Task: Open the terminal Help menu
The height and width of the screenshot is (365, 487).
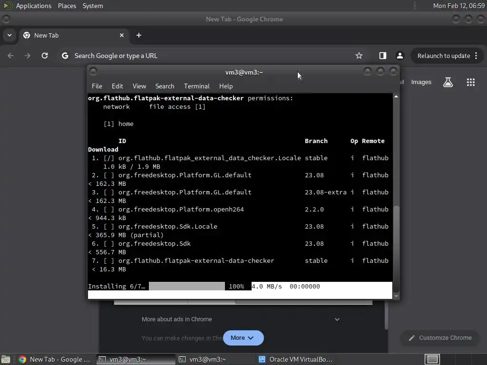Action: [x=226, y=86]
